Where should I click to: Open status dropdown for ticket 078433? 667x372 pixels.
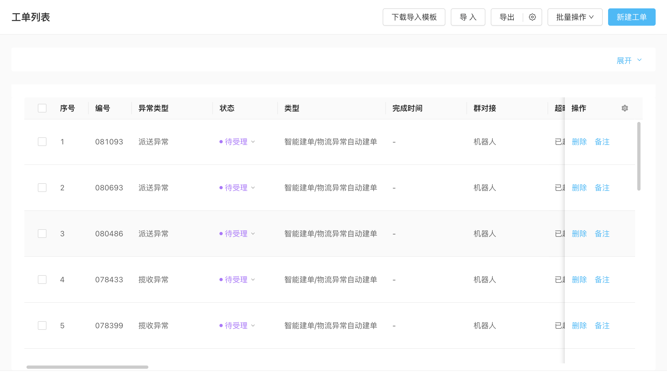[237, 280]
